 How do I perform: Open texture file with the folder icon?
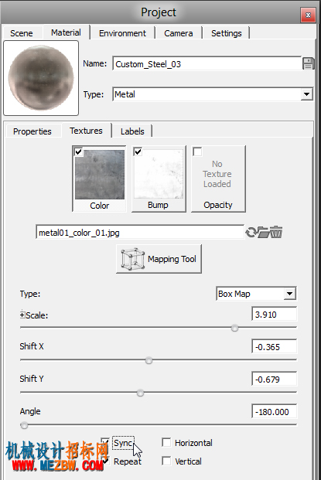coord(263,233)
